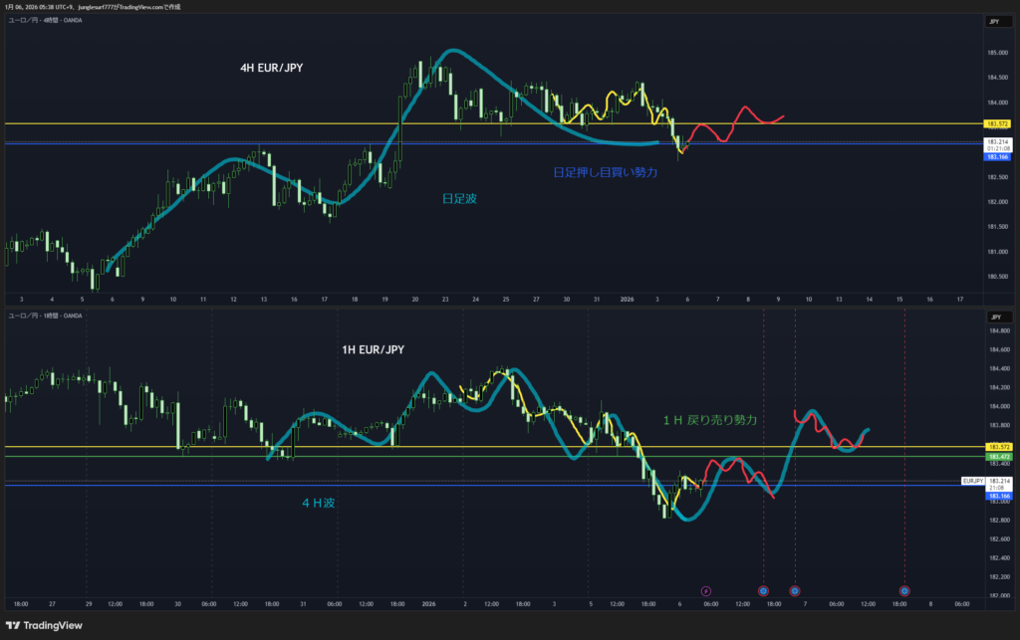Screen dimensions: 1020x640
Task: Select the green 183.472 price label
Action: pyautogui.click(x=997, y=456)
